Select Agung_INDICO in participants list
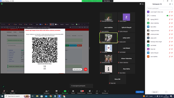This screenshot has width=174, height=98. pyautogui.click(x=160, y=19)
